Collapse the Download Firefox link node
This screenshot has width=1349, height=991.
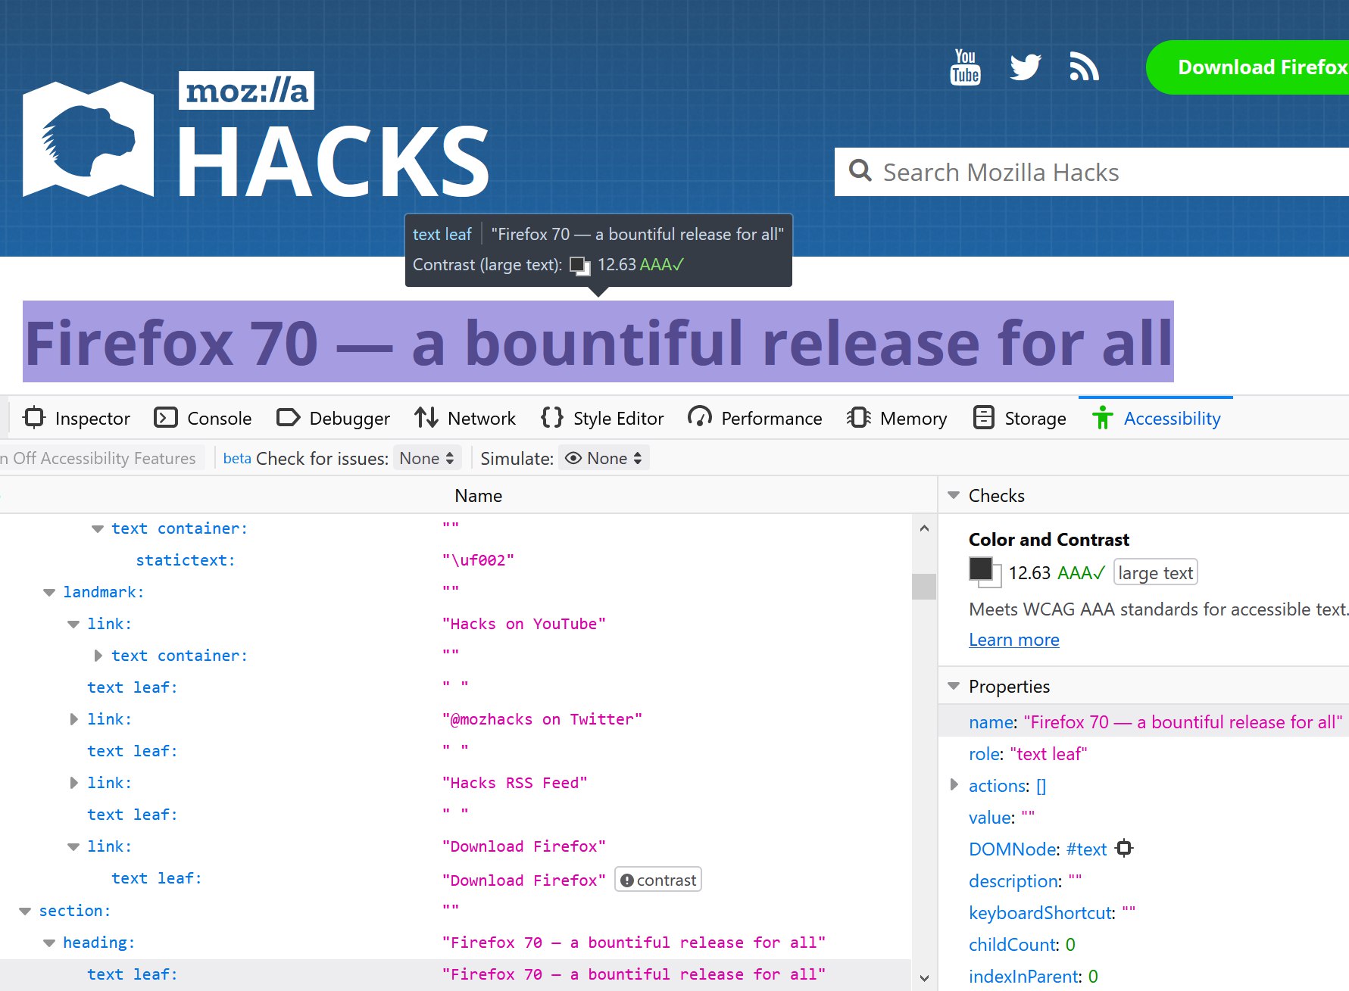tap(73, 846)
